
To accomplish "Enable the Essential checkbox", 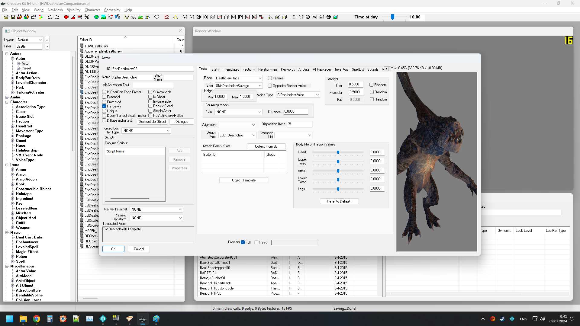I will click(104, 97).
